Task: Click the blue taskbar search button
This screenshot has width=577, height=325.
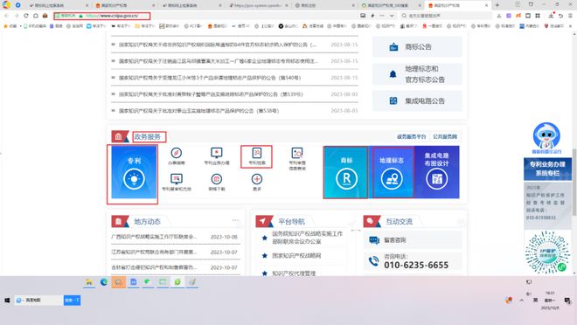Action: (x=72, y=301)
